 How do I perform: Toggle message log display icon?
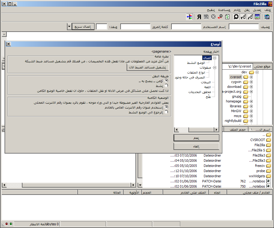(257, 17)
